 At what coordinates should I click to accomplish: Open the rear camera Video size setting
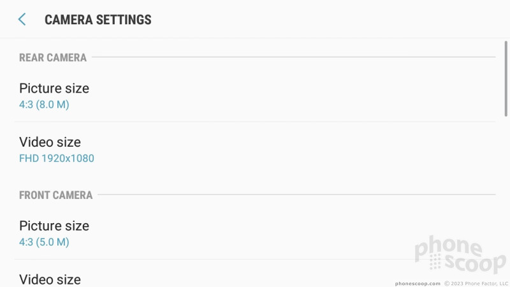(255, 150)
